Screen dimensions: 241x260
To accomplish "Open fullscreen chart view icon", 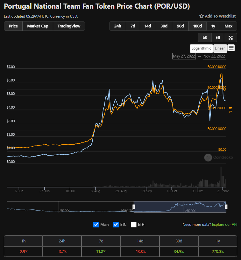I will (x=230, y=38).
